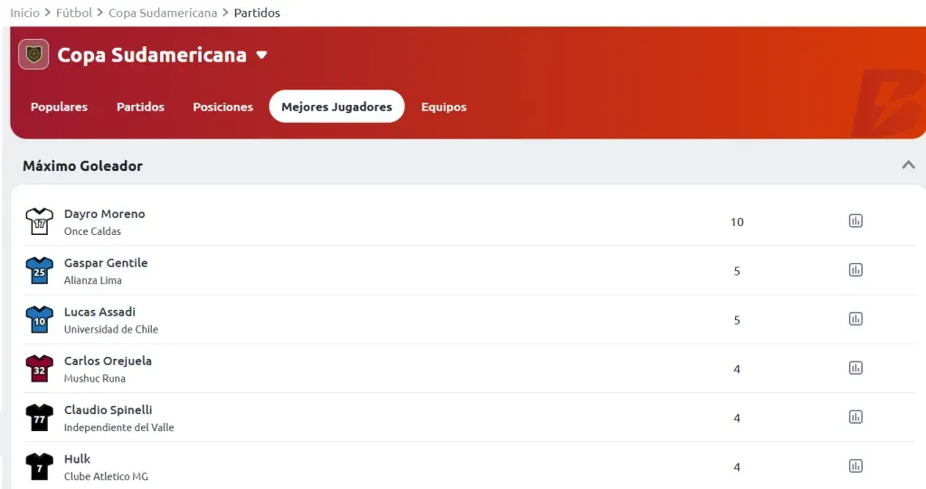Select the Mejores Jugadores tab
Viewport: 926px width, 489px height.
(x=336, y=107)
